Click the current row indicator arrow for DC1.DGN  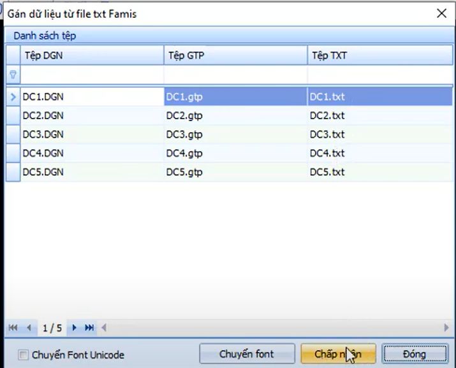(x=13, y=97)
